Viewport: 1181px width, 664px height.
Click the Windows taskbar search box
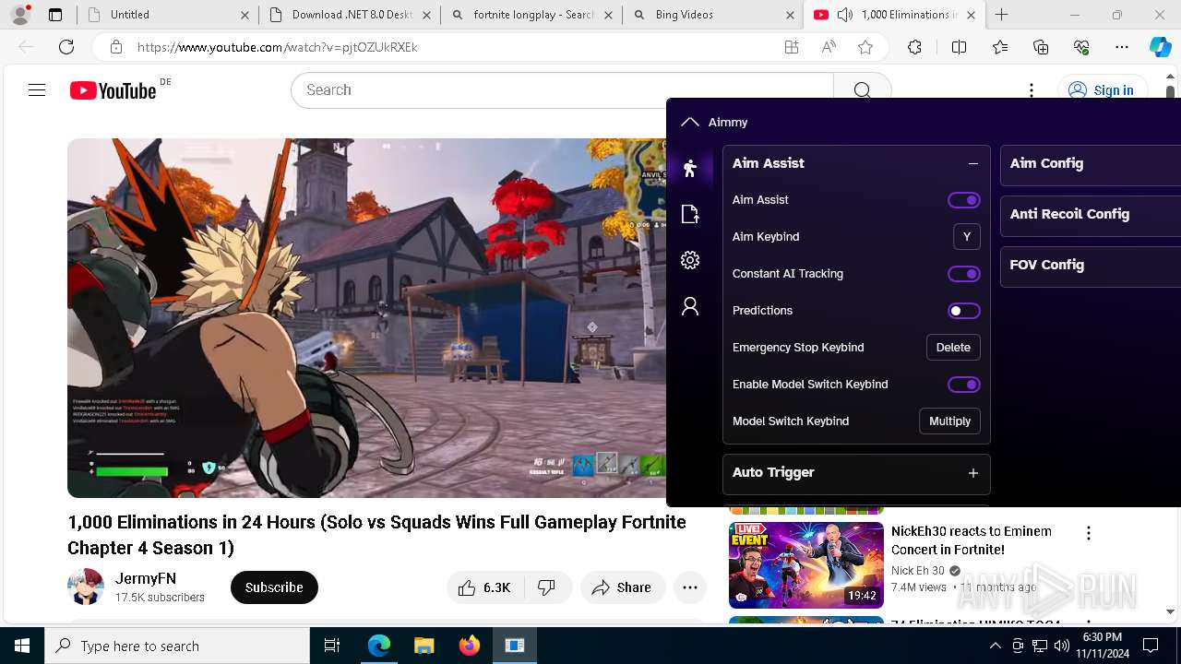(177, 646)
